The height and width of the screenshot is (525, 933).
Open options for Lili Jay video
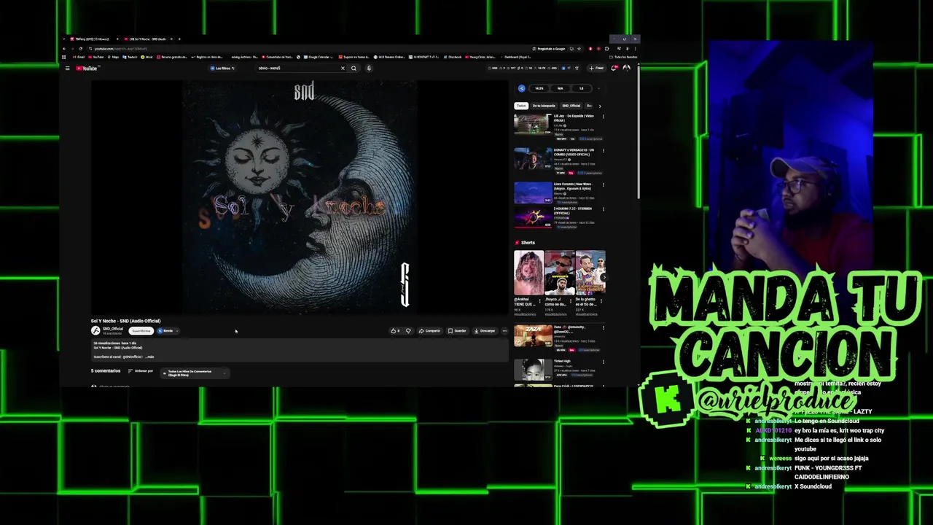pos(603,116)
